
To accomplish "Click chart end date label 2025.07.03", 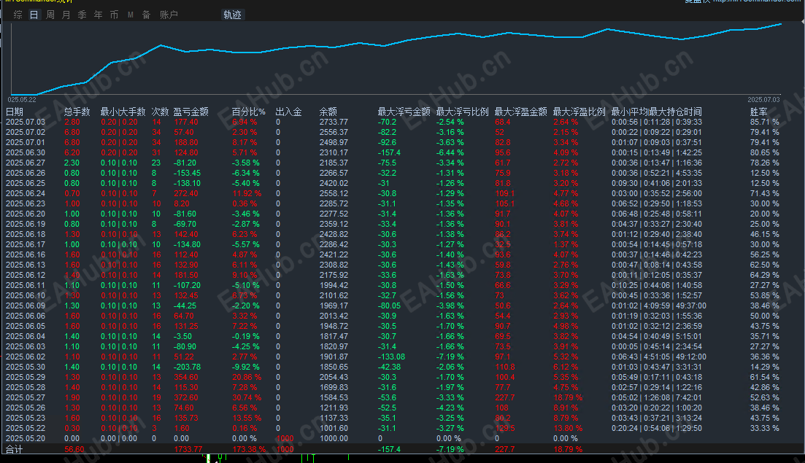I will click(763, 99).
